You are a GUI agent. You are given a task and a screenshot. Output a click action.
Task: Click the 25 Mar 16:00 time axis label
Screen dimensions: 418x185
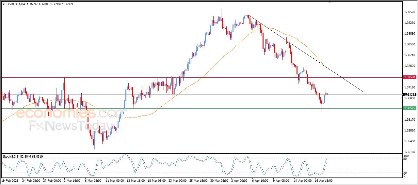coord(198,180)
